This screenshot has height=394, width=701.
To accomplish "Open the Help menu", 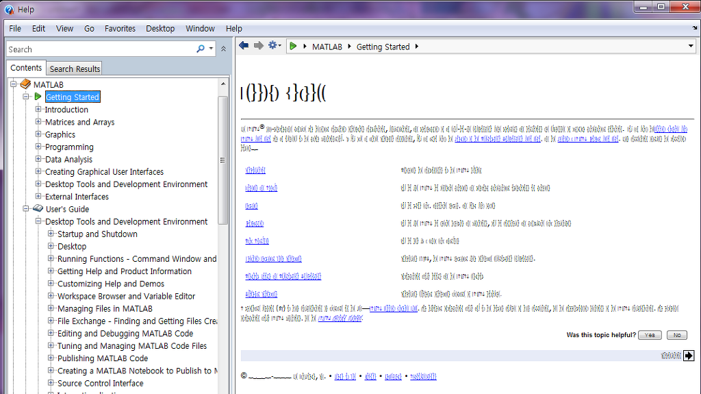I will click(x=234, y=28).
